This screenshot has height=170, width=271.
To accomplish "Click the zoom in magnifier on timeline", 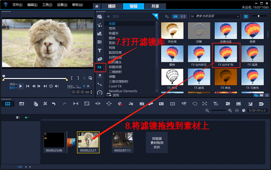I will click(230, 110).
